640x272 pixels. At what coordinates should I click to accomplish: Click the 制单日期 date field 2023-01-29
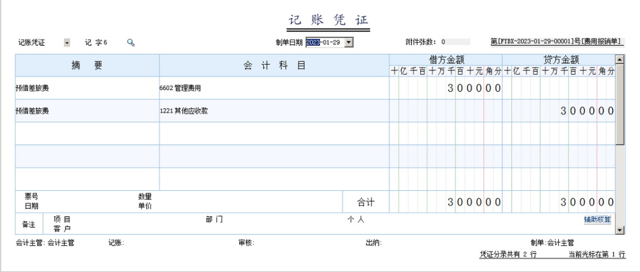coord(323,42)
